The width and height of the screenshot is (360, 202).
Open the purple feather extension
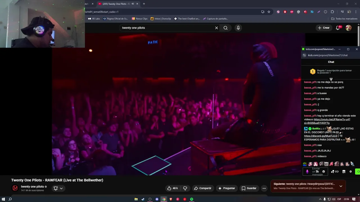[319, 12]
